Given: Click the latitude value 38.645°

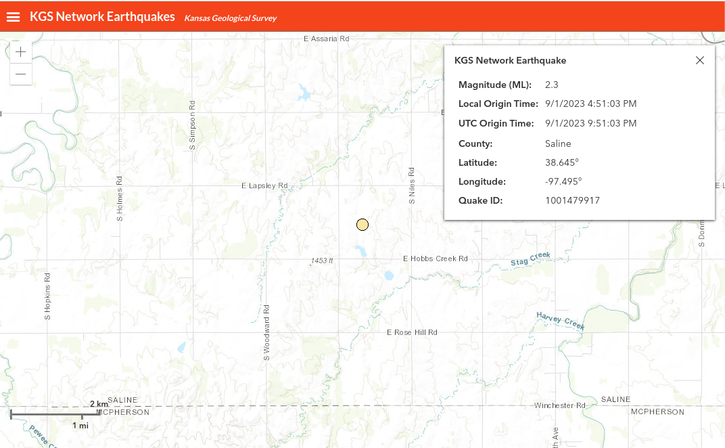Looking at the screenshot, I should 561,162.
